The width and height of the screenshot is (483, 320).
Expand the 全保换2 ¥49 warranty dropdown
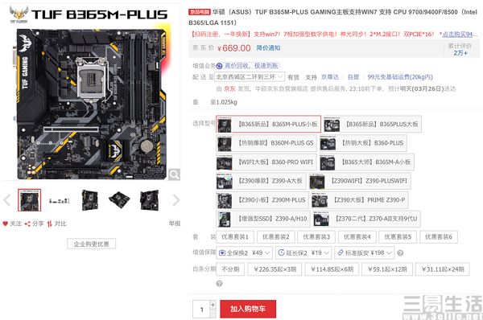(x=244, y=253)
